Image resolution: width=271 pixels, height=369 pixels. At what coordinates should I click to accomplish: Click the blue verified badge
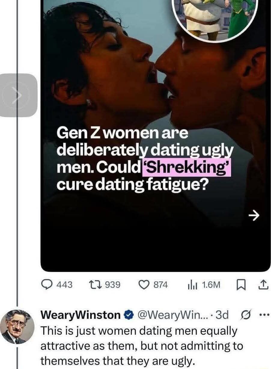pos(127,315)
